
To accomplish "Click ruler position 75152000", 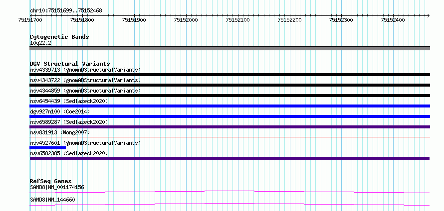I will (x=186, y=20).
